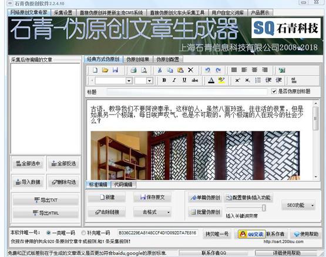
Task: Open 直接伪原创并更新主流CMS系统 tab
Action: point(111,13)
